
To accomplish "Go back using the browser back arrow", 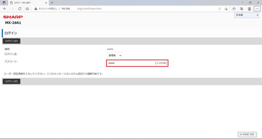I will click(5, 9).
